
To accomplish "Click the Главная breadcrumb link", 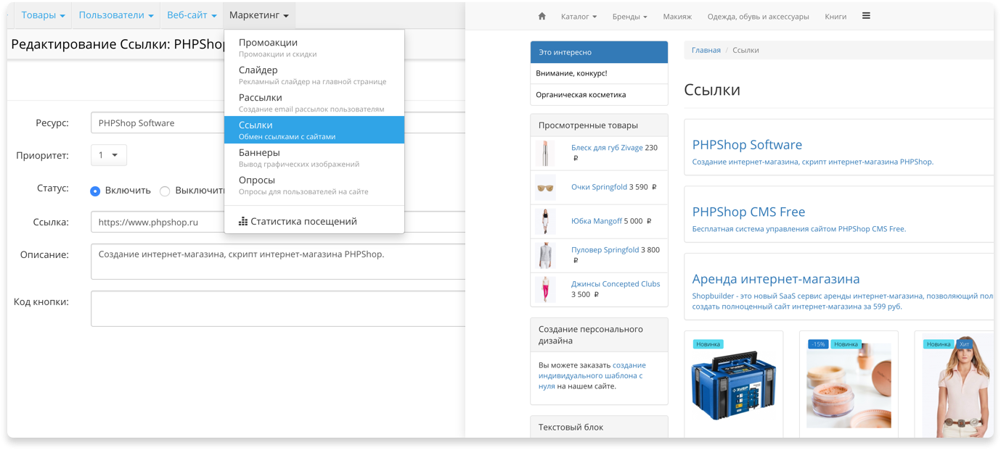I will point(706,50).
